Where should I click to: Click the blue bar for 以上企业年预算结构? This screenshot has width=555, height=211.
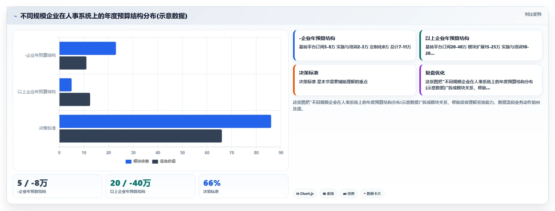tap(65, 85)
